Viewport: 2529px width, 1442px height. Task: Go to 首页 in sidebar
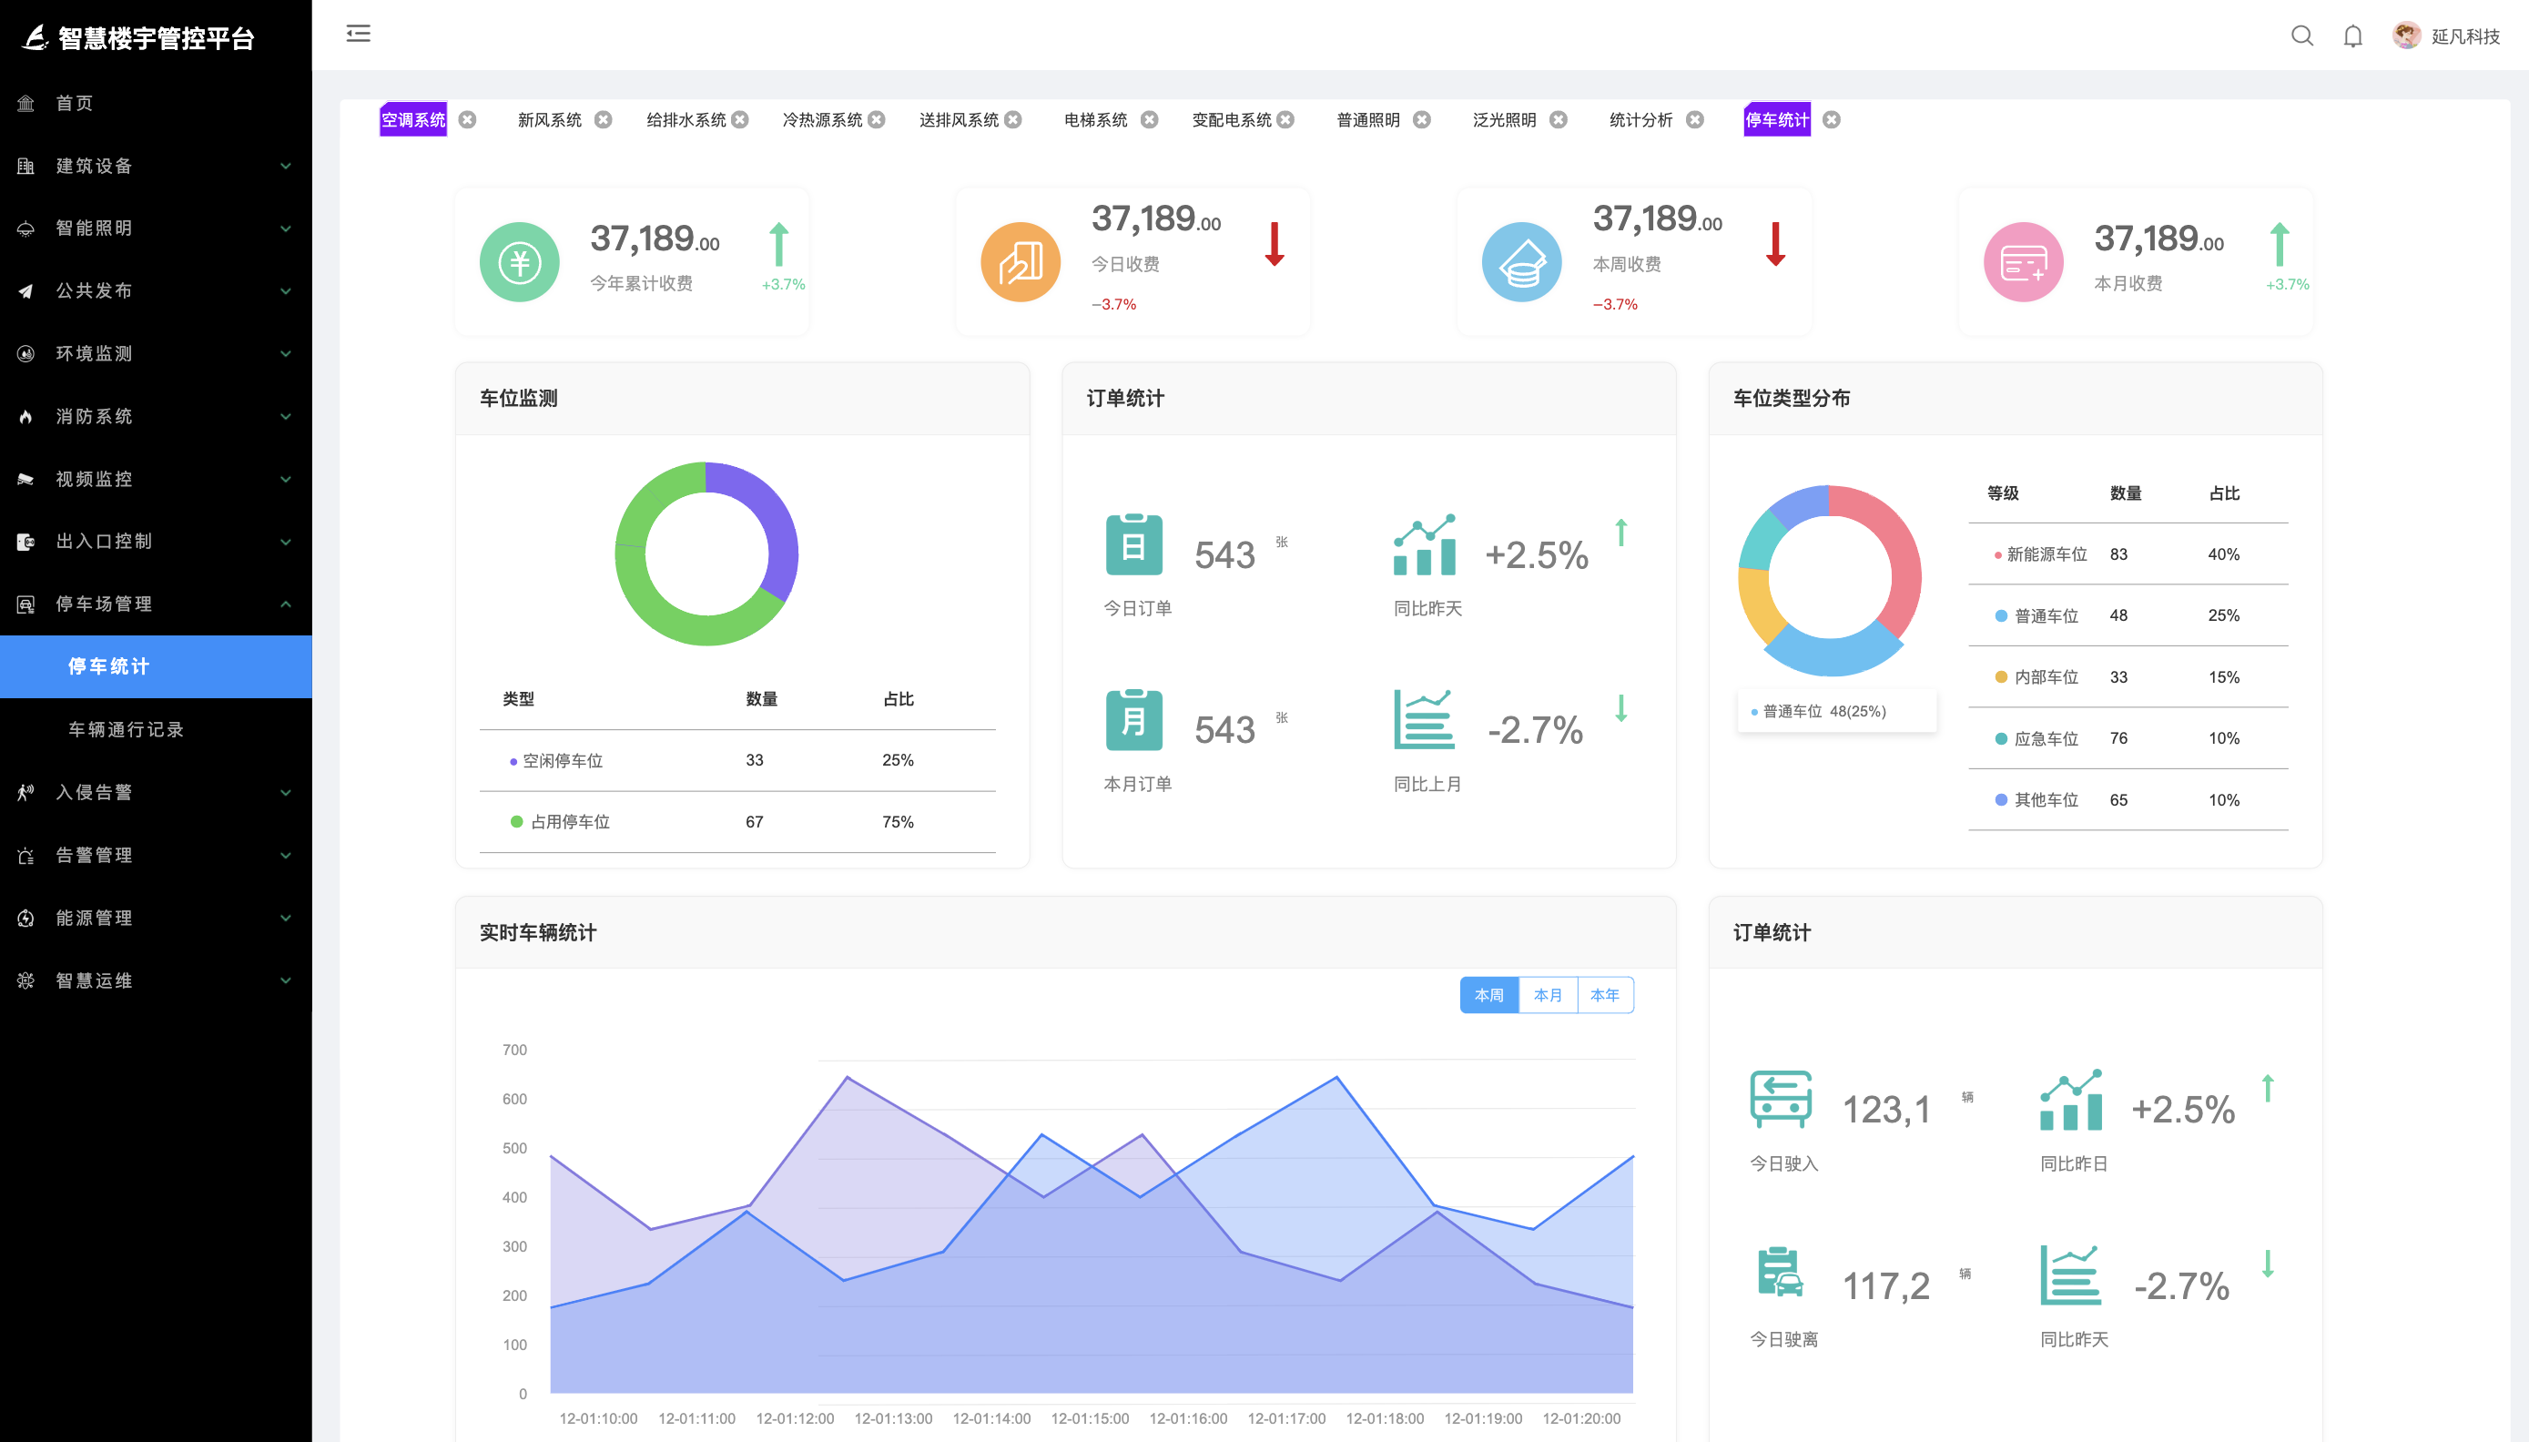click(75, 103)
